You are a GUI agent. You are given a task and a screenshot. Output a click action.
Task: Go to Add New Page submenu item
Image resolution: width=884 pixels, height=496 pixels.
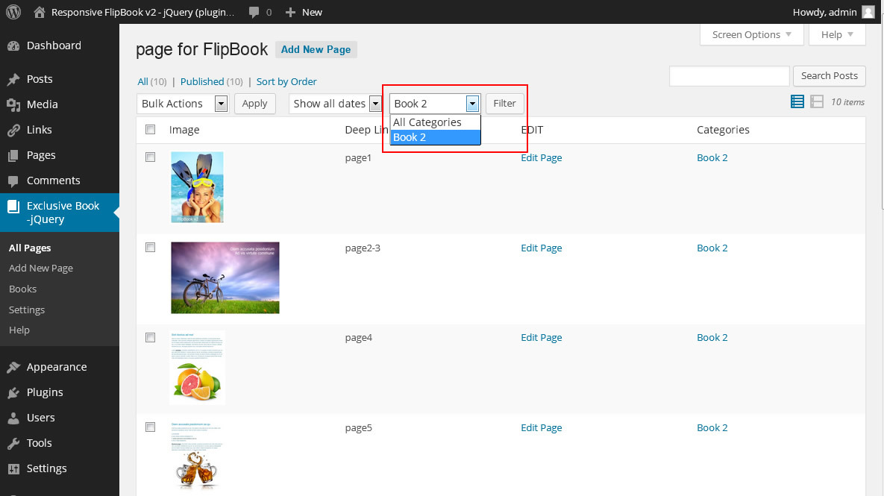[41, 269]
